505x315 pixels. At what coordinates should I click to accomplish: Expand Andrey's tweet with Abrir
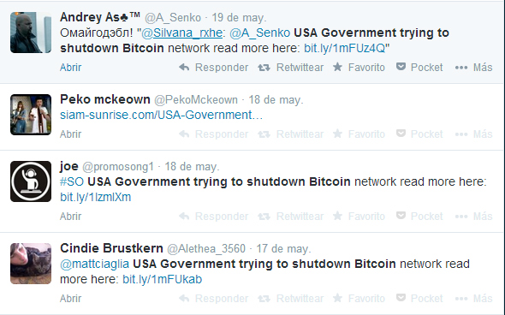point(70,68)
